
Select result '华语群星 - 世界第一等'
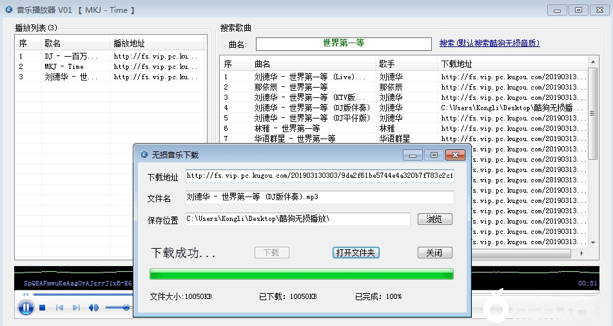404,139
